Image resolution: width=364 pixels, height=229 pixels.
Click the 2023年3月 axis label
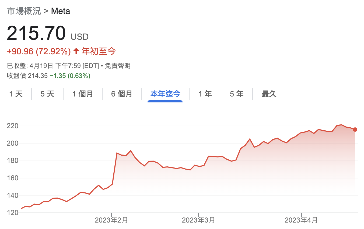(198, 220)
